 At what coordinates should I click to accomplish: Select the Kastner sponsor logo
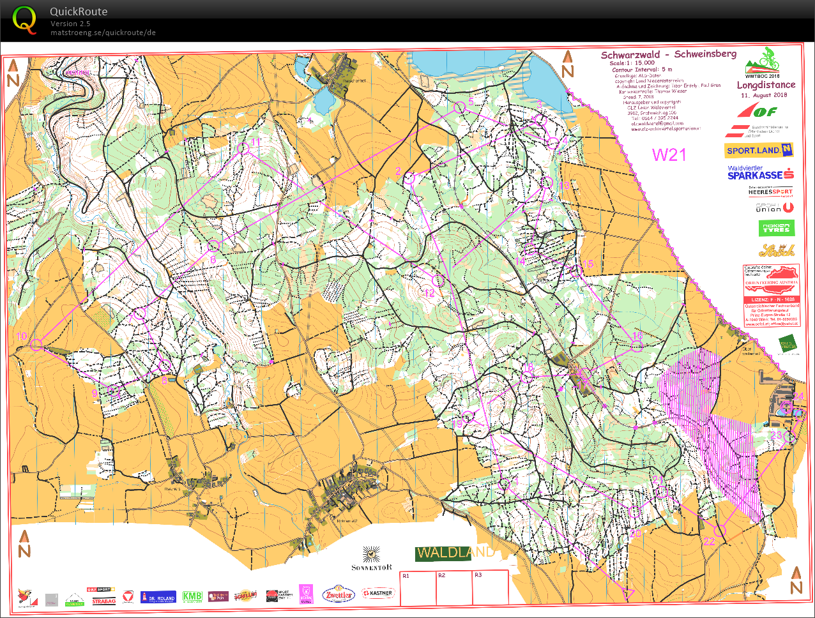tap(379, 592)
